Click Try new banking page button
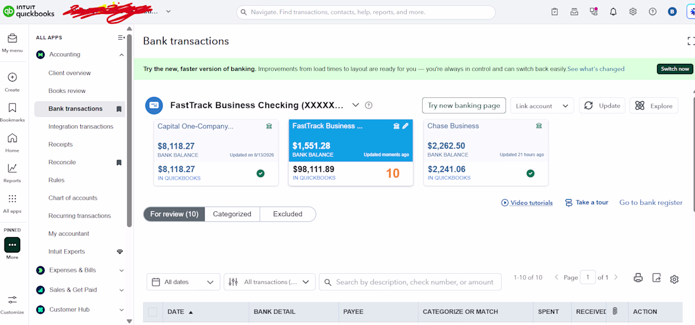695x325 pixels. pos(464,106)
